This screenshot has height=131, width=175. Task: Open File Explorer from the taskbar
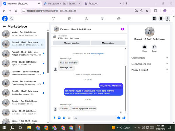(29, 128)
